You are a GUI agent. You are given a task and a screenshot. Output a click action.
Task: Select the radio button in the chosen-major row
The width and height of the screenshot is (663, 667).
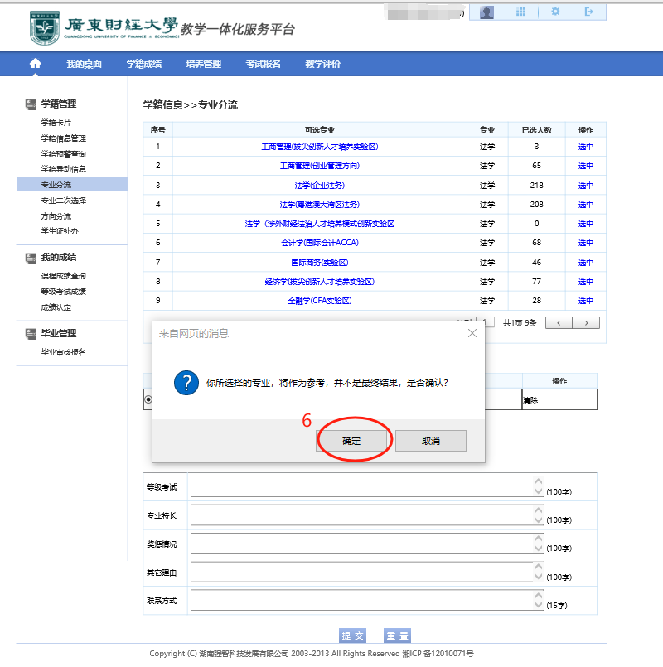click(148, 399)
